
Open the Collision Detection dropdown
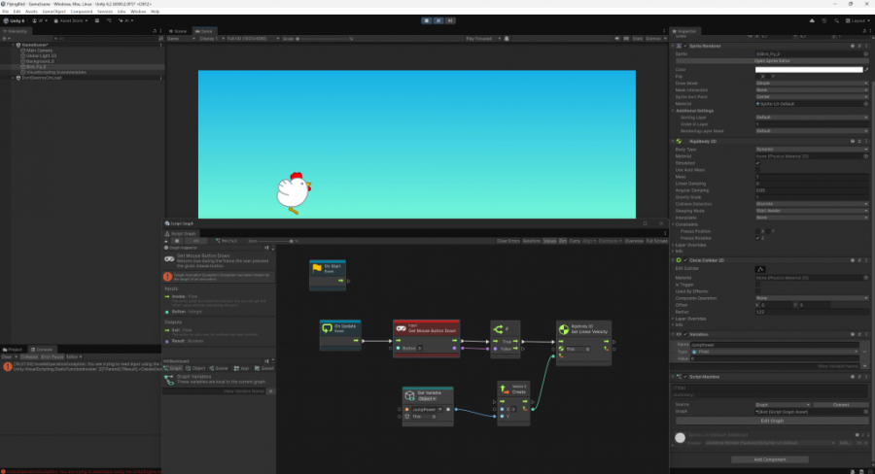[x=809, y=203]
